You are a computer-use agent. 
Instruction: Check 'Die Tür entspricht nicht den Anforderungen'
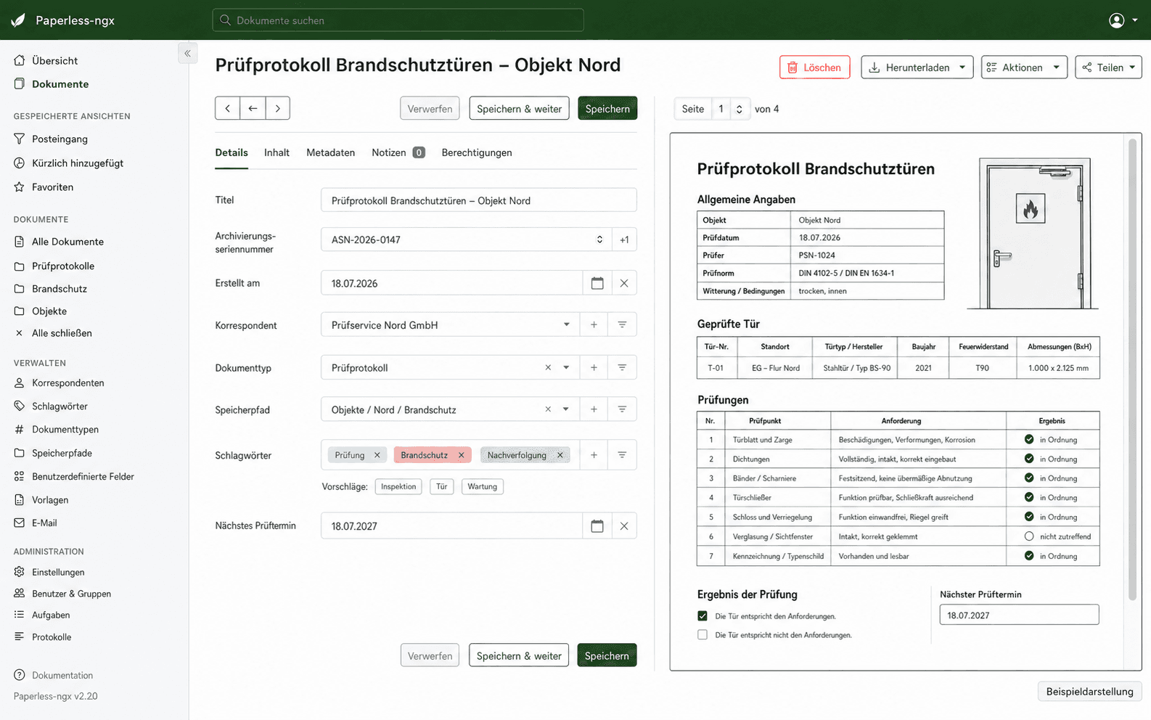click(702, 634)
